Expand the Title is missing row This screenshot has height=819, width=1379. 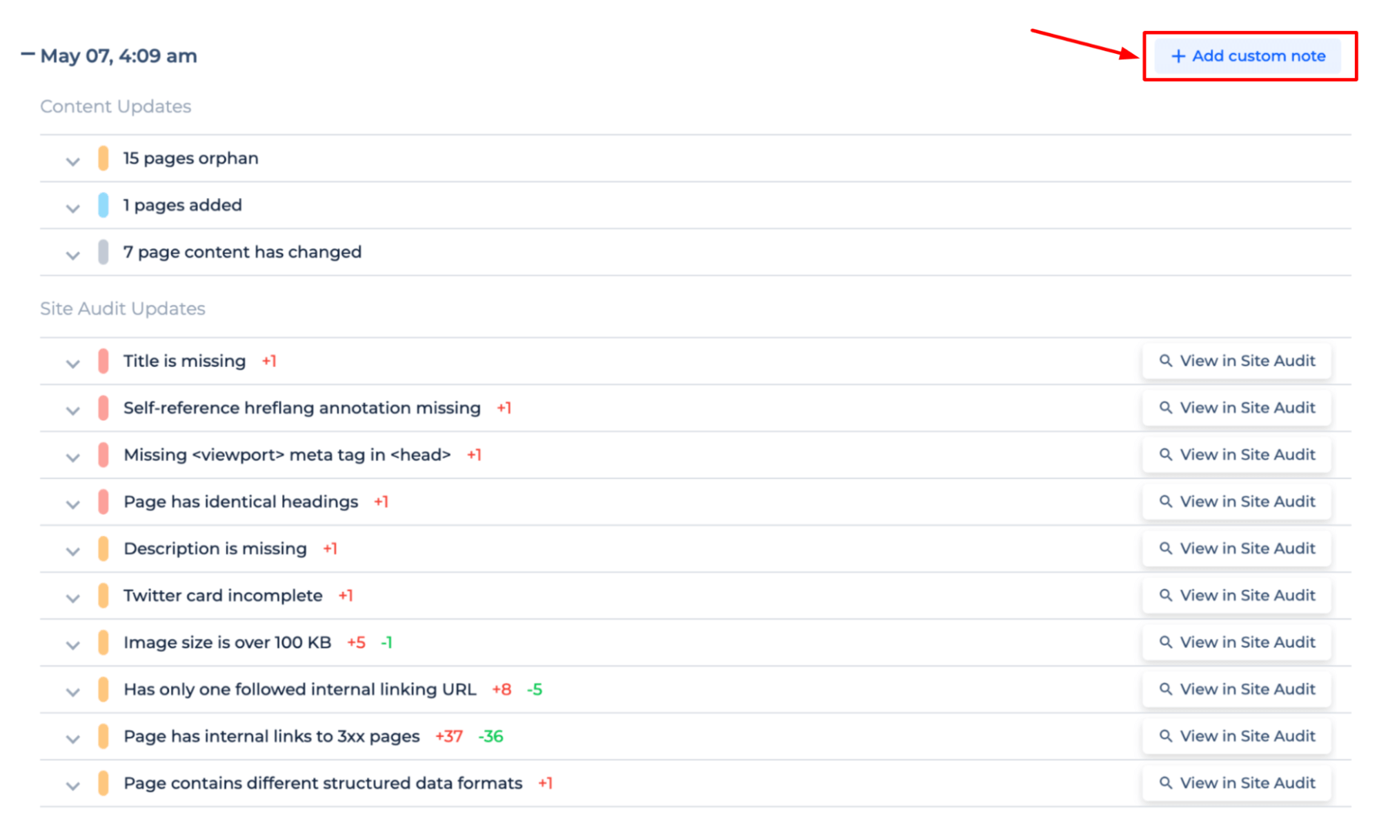pos(72,364)
